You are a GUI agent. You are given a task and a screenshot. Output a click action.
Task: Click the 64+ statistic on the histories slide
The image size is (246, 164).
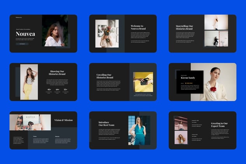[x=58, y=90]
